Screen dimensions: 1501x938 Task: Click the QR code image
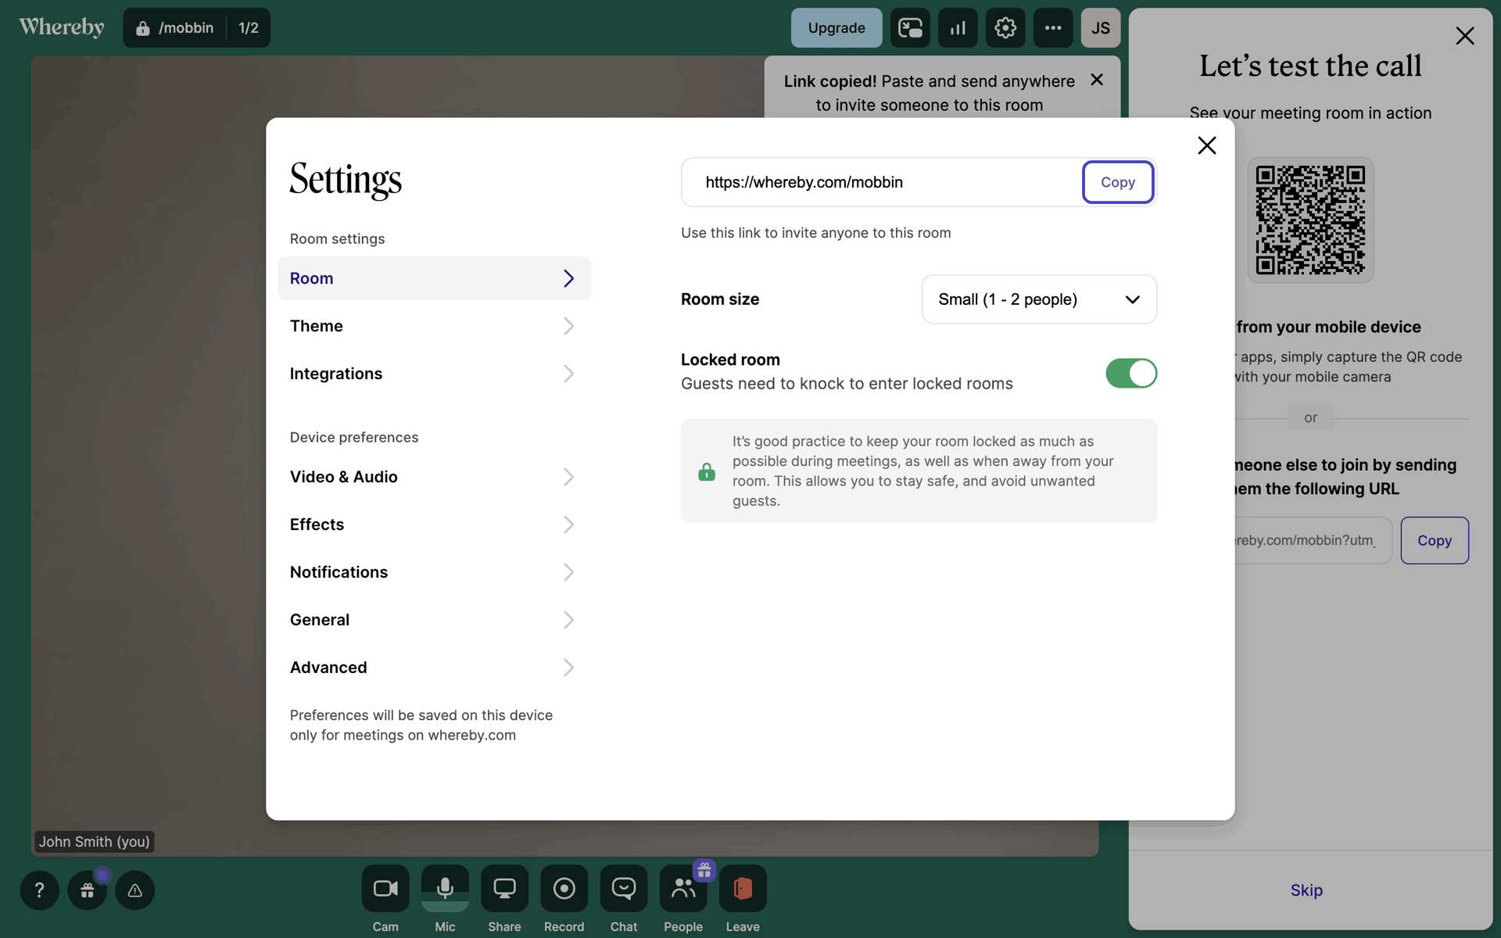click(x=1311, y=220)
